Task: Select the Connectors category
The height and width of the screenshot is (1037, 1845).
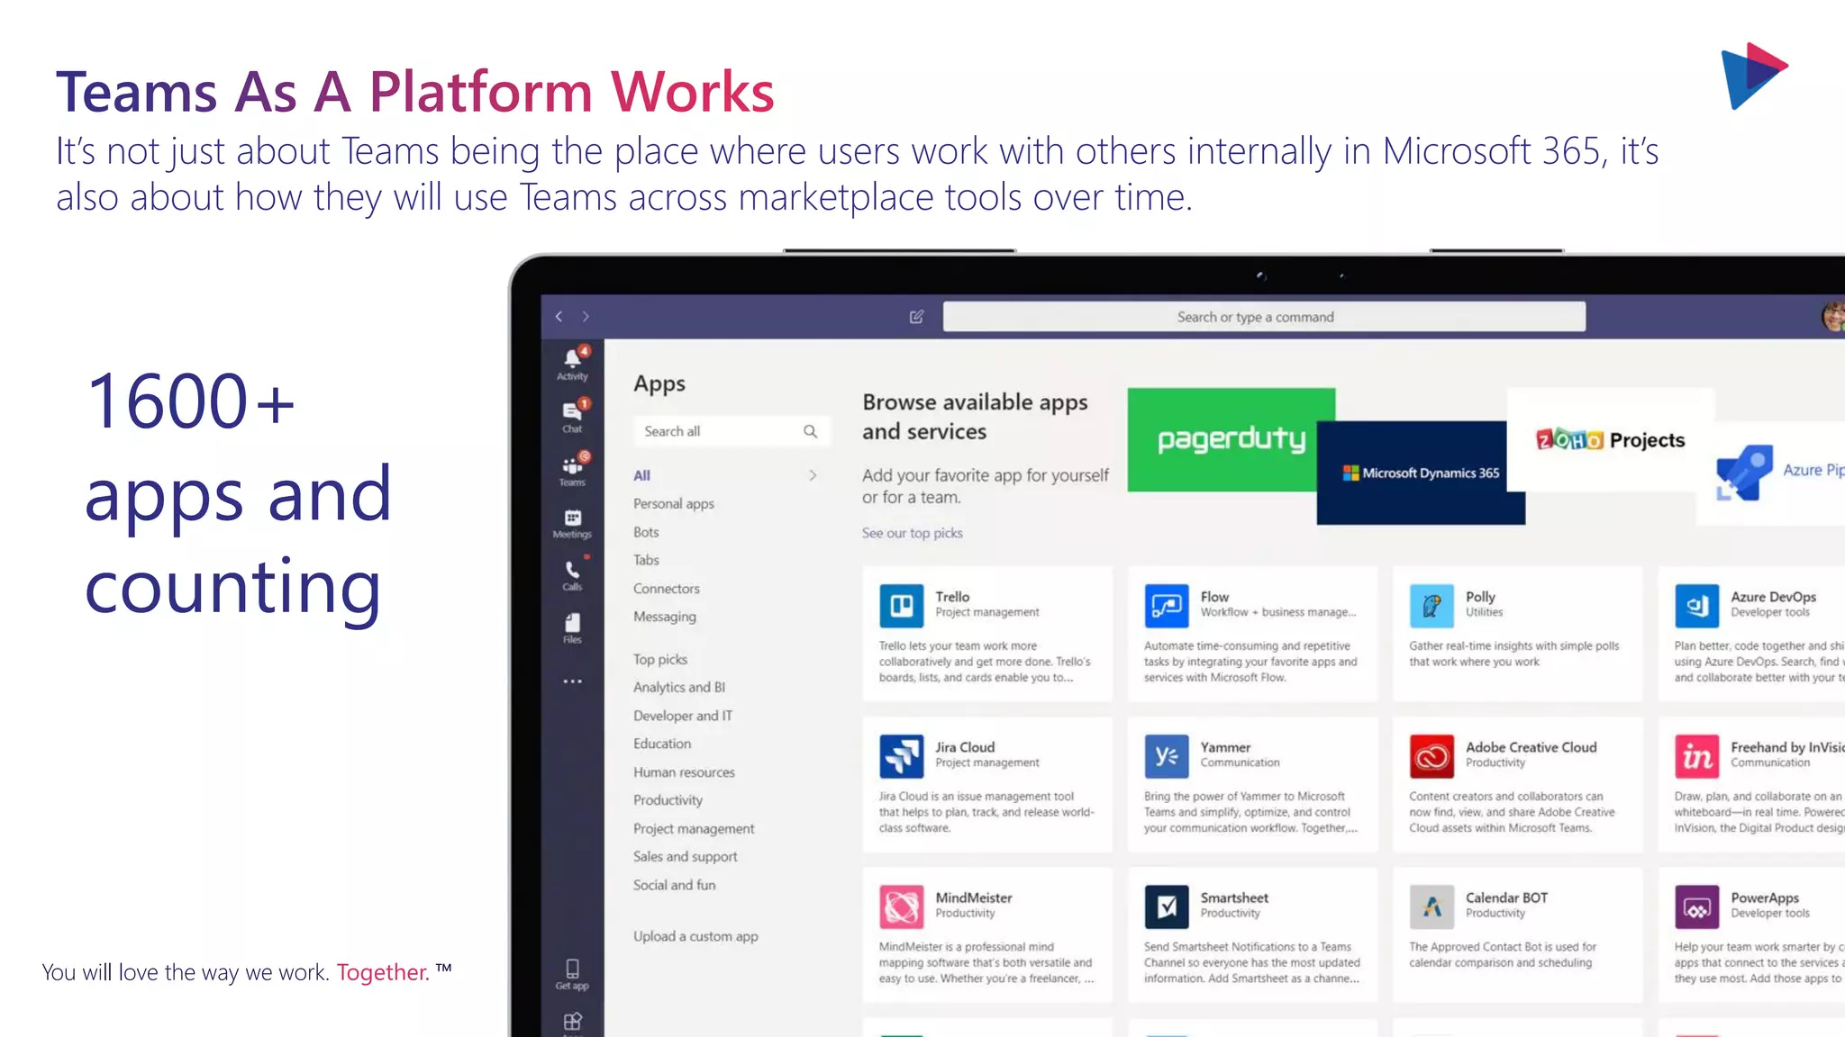Action: (x=666, y=589)
